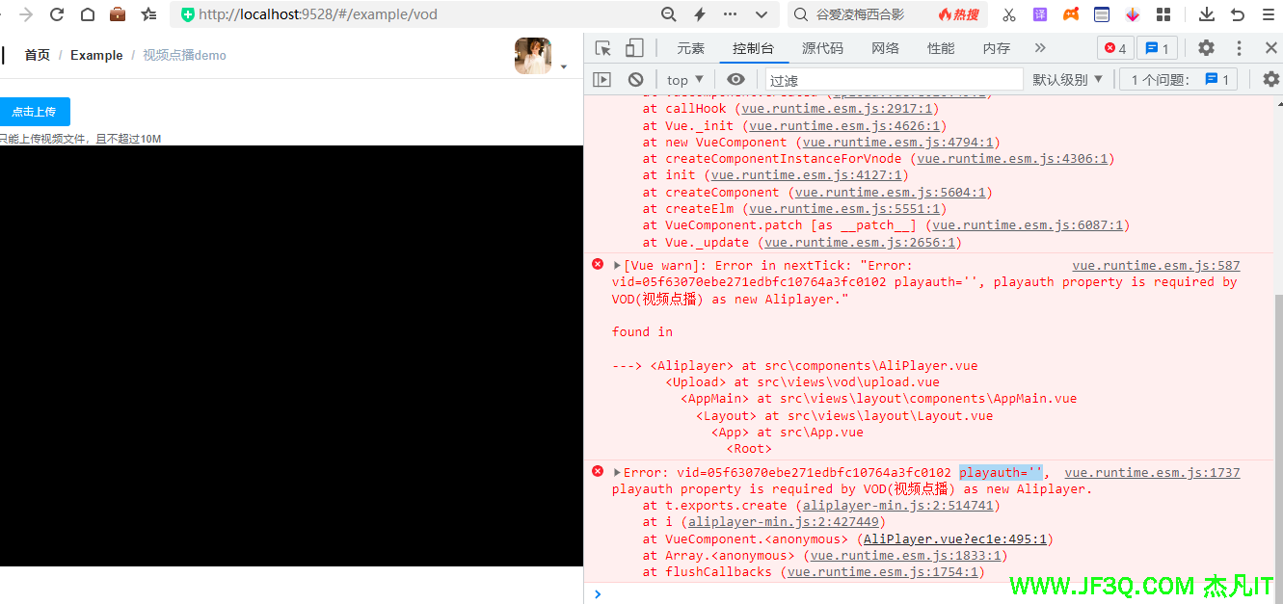Click the browser home icon
Image resolution: width=1283 pixels, height=604 pixels.
88,14
